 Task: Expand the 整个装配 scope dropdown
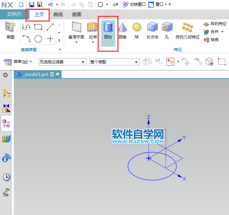click(x=114, y=62)
